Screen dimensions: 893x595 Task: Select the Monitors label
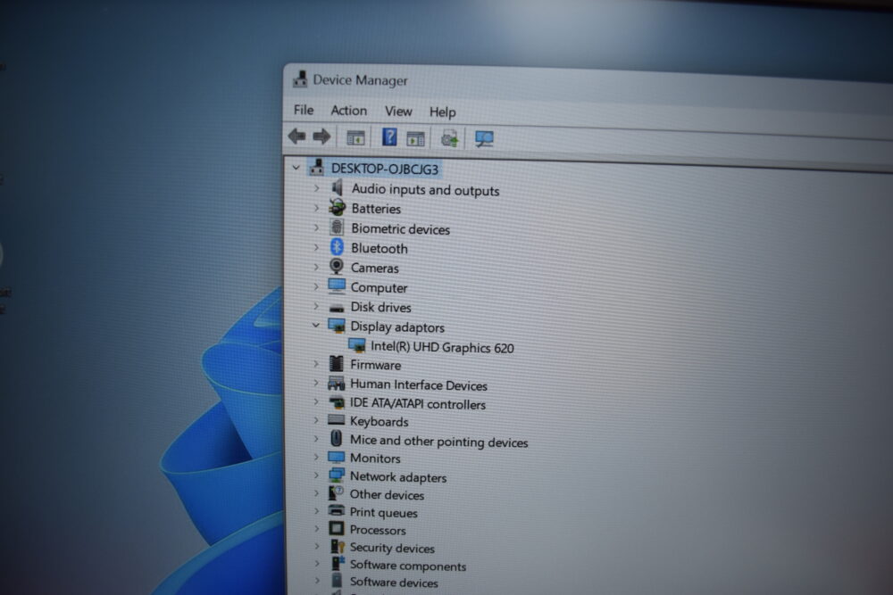375,458
